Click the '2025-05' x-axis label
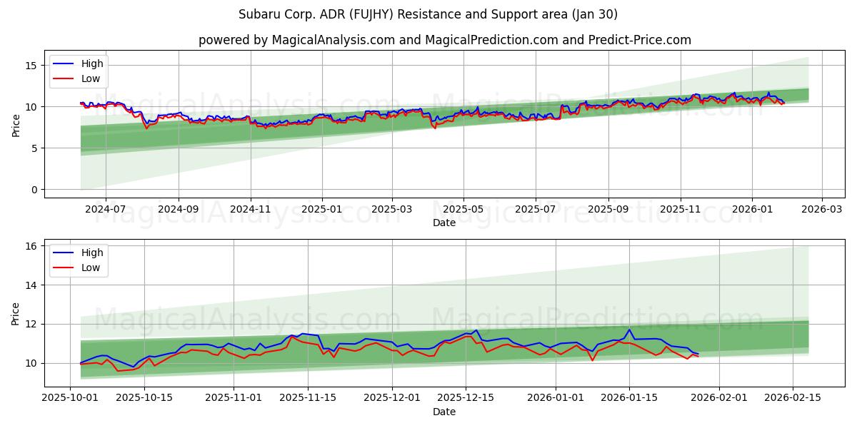Image resolution: width=857 pixels, height=428 pixels. (x=463, y=209)
